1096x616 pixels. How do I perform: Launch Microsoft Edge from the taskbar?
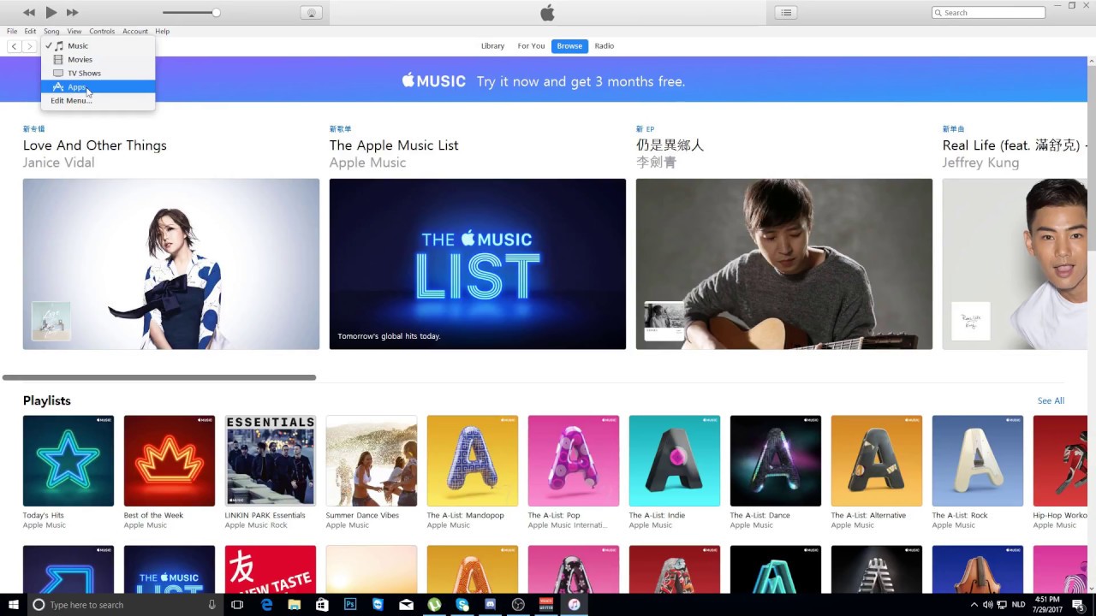tap(266, 605)
